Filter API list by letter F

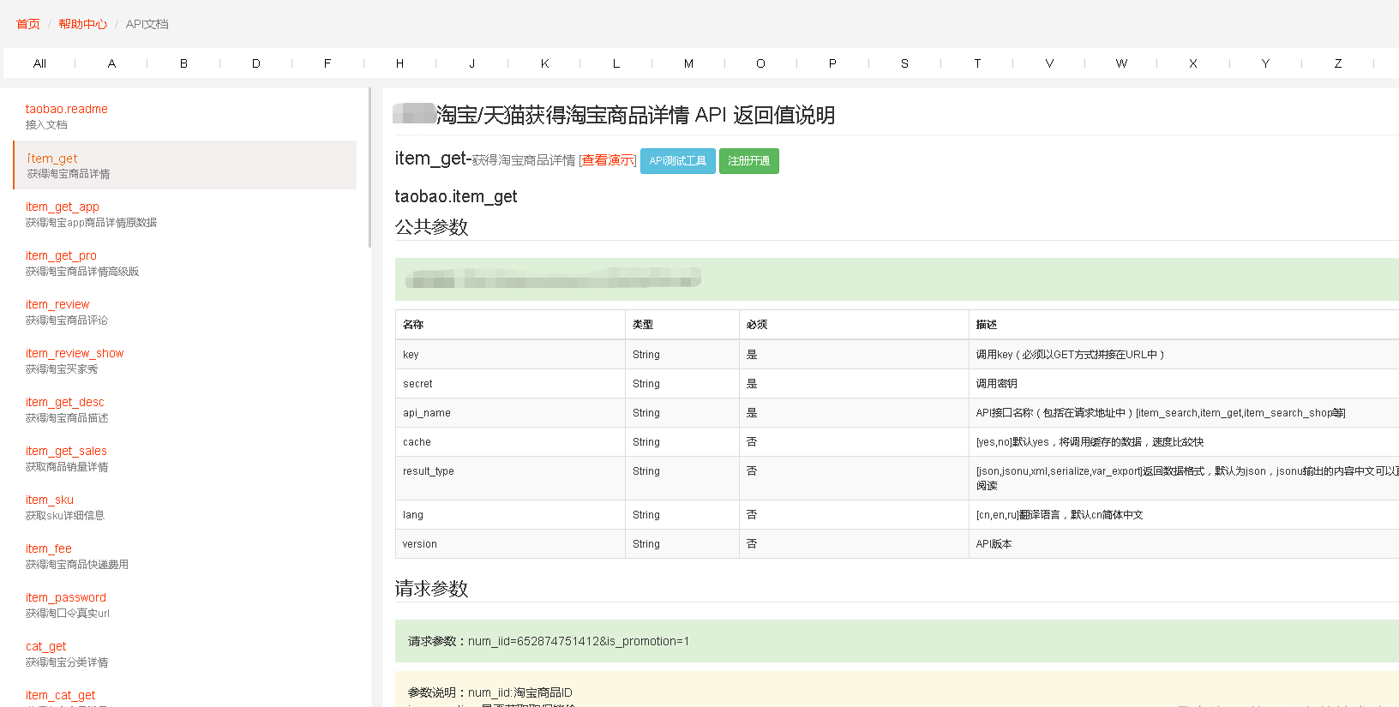click(327, 63)
